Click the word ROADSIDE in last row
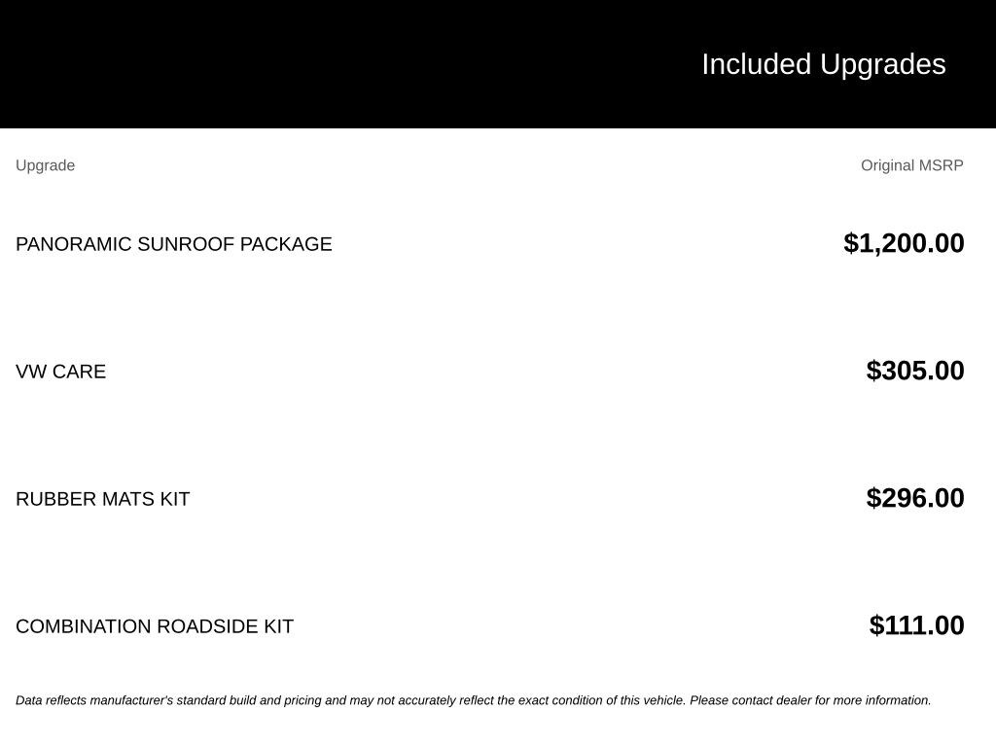The width and height of the screenshot is (996, 747). pos(207,626)
